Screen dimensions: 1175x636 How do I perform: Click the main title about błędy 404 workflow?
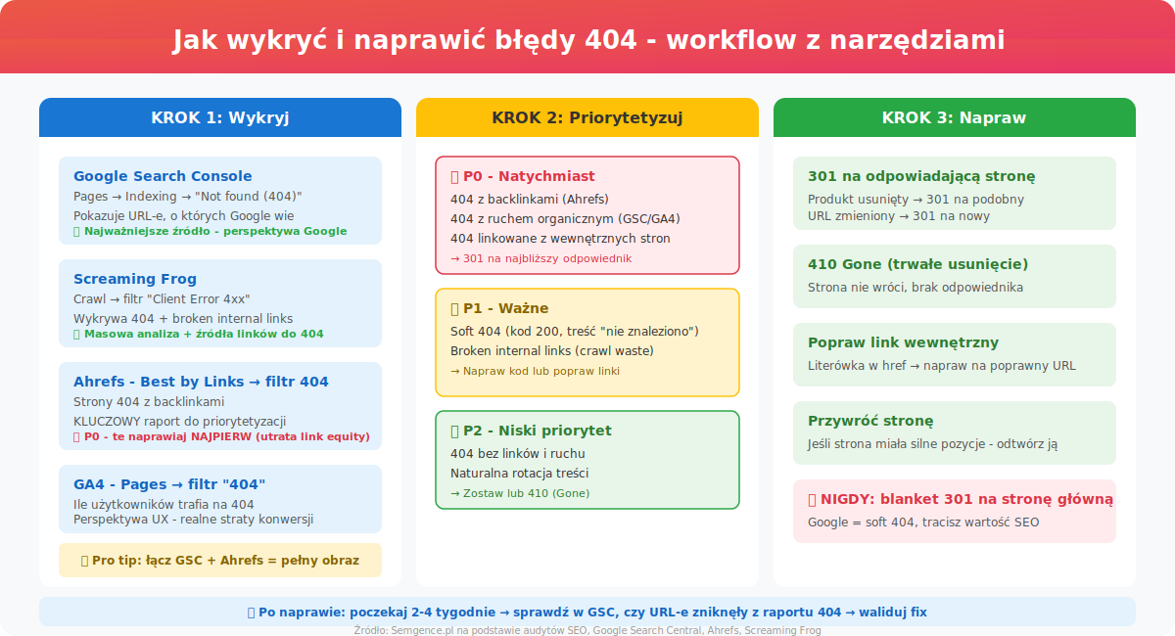coord(587,40)
